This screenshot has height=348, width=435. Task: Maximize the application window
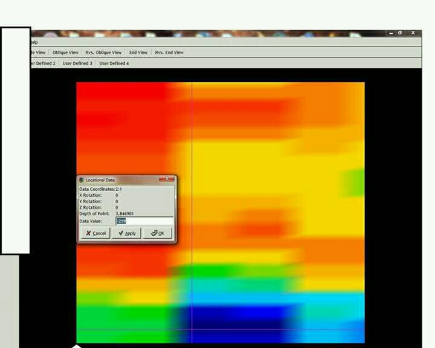[x=400, y=33]
